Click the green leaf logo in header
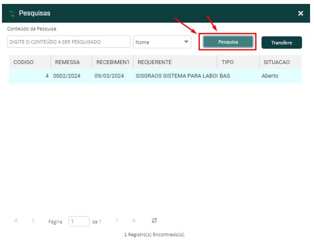This screenshot has height=243, width=314. point(12,13)
